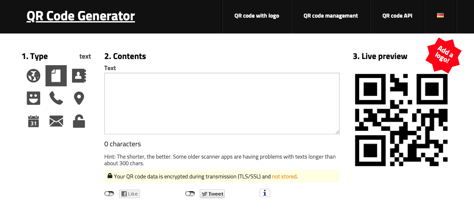Click the QR code live preview image
The width and height of the screenshot is (474, 211).
coord(401,120)
